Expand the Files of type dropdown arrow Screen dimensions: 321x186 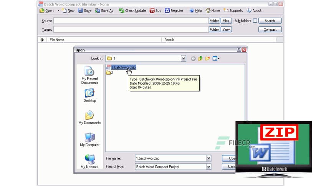(208, 167)
